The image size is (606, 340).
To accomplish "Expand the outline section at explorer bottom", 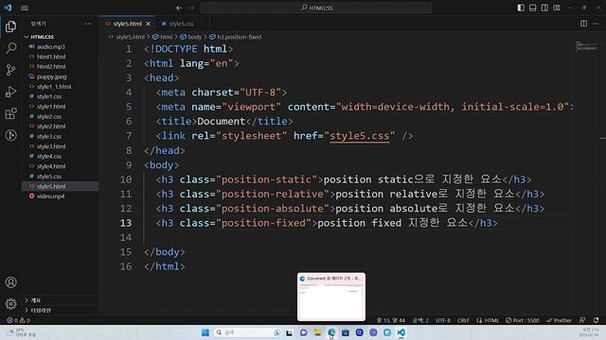I will 60,300.
